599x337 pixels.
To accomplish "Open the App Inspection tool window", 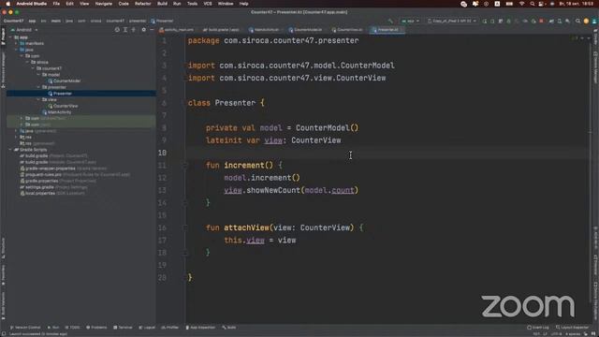I will point(200,328).
